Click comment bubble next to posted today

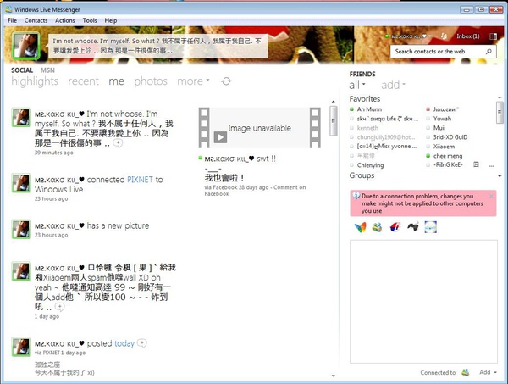pos(142,343)
